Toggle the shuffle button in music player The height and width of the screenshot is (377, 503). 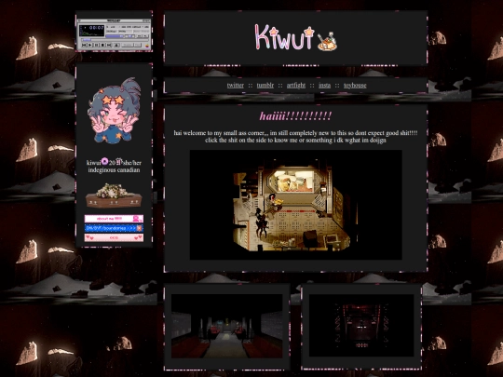[128, 45]
